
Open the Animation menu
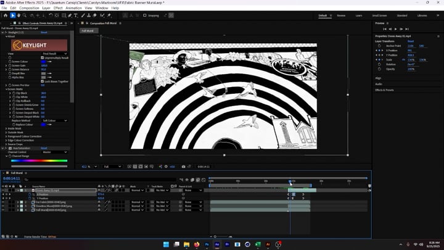(x=73, y=8)
